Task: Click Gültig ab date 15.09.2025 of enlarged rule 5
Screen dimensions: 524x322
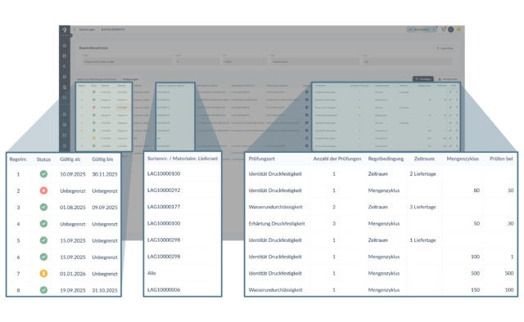Action: click(x=73, y=240)
